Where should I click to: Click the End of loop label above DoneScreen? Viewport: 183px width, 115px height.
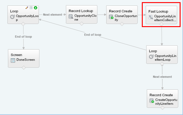23,37
